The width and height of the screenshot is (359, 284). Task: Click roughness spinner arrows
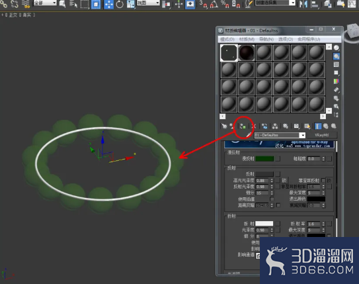(x=323, y=159)
